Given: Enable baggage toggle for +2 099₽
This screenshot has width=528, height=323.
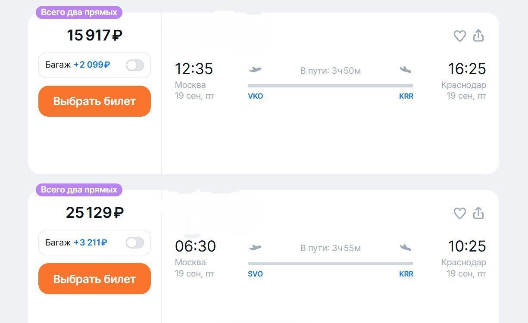Looking at the screenshot, I should (135, 65).
